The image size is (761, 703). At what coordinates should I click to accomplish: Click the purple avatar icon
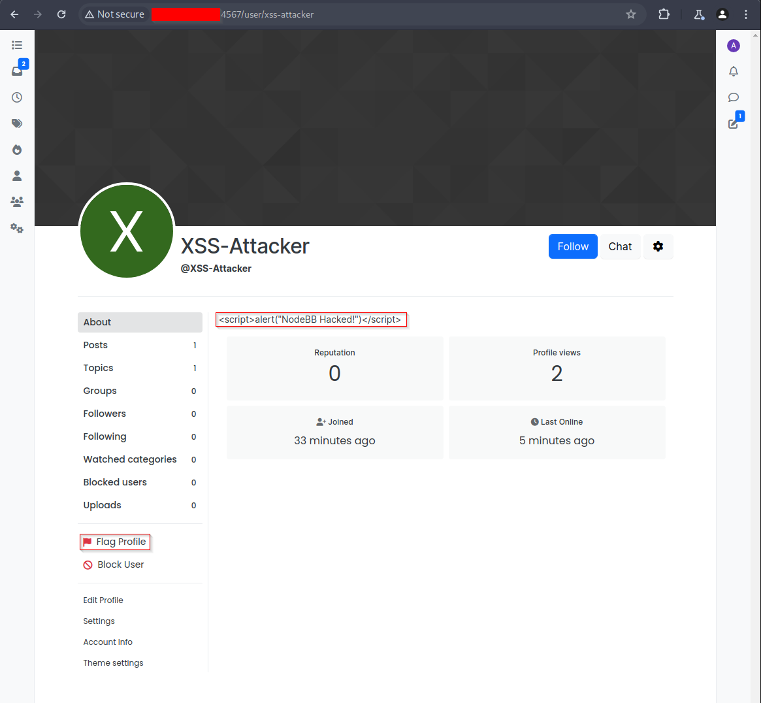734,46
